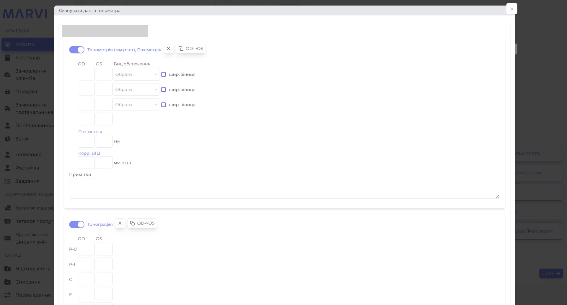Click the Надходження folder-plus icon
This screenshot has width=567, height=305.
[x=8, y=269]
